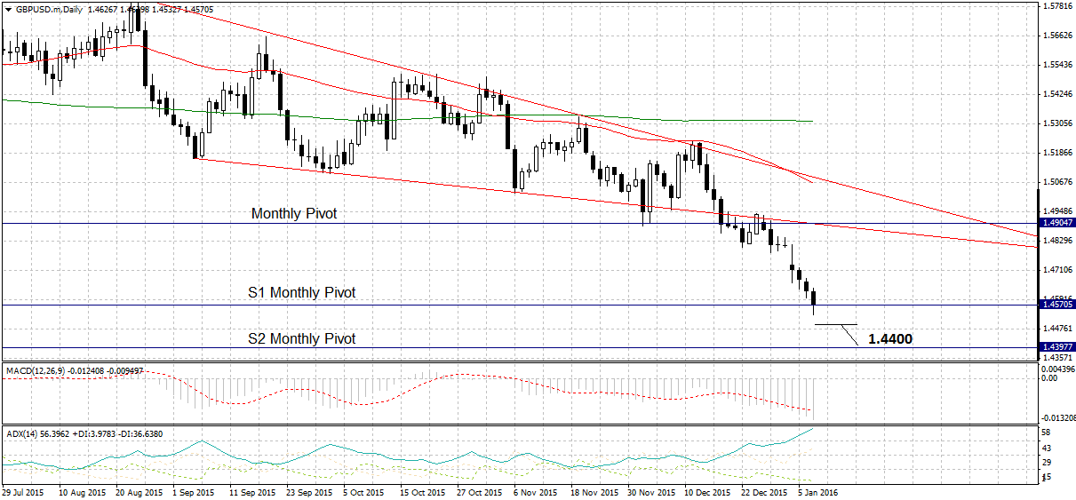Click the current price tag 1.45705
1076x500 pixels.
point(1057,305)
